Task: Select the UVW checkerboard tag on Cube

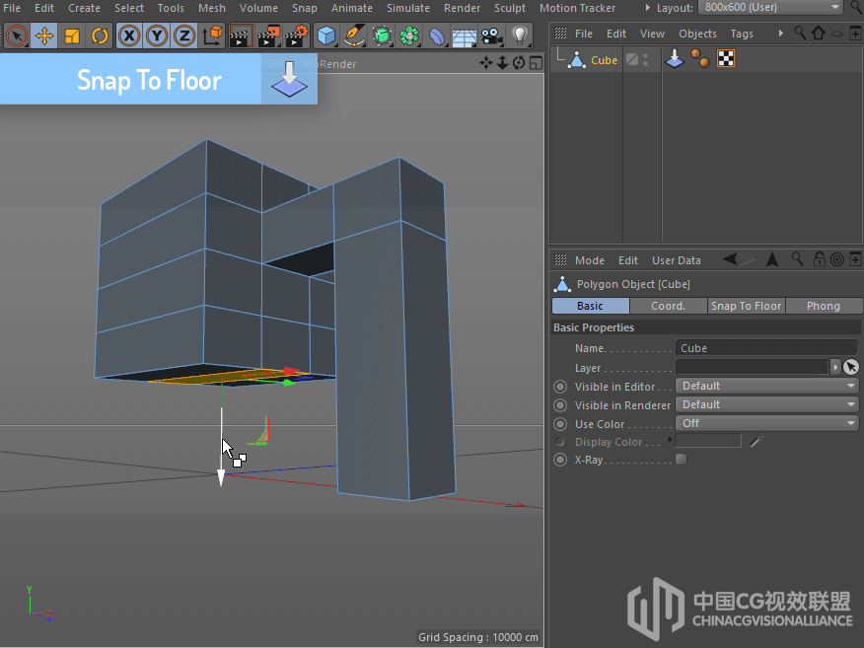Action: [x=726, y=59]
